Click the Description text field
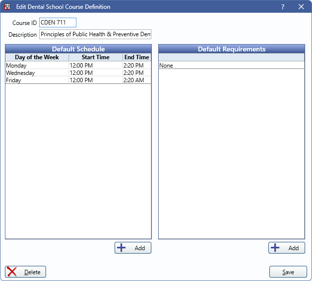This screenshot has height=281, width=312. pos(96,34)
